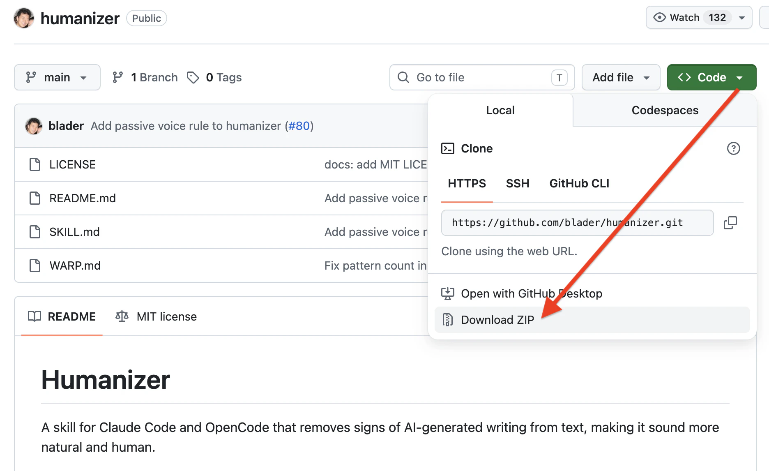Select the SSH clone tab
The width and height of the screenshot is (769, 471).
(x=518, y=184)
